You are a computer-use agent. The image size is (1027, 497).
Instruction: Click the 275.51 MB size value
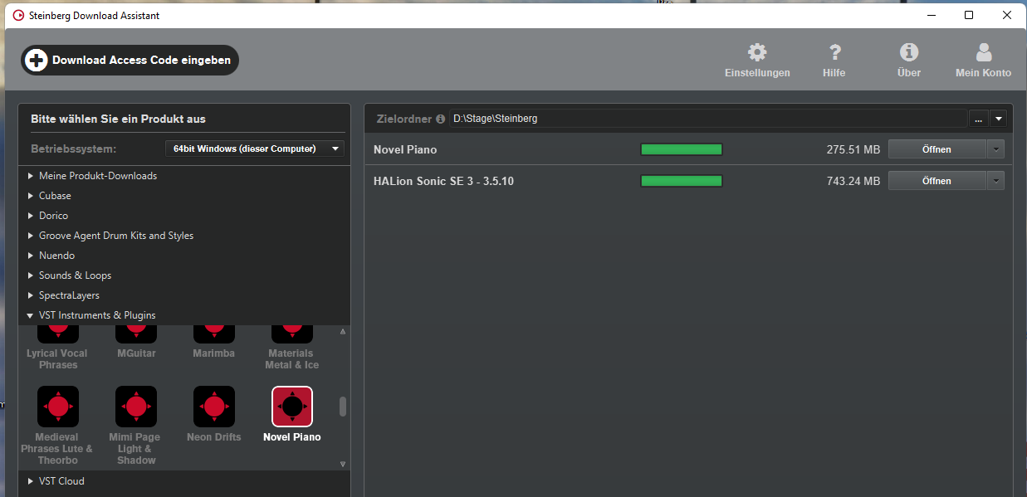(853, 149)
